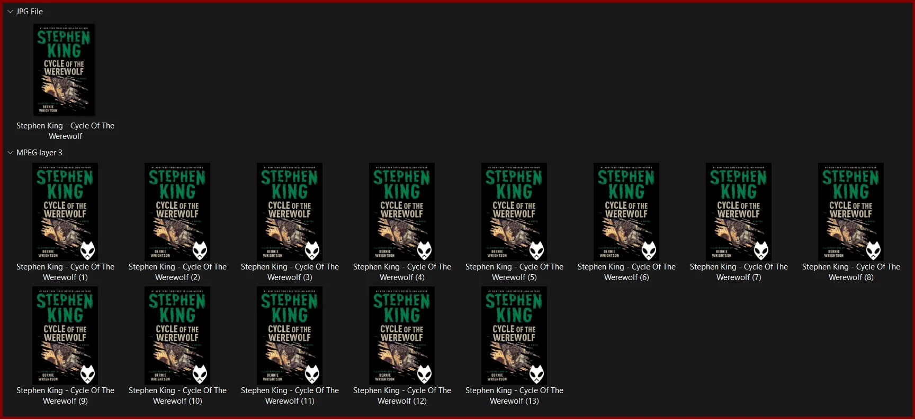Select the Werewolf (4) MP3 cover thumbnail

point(402,212)
